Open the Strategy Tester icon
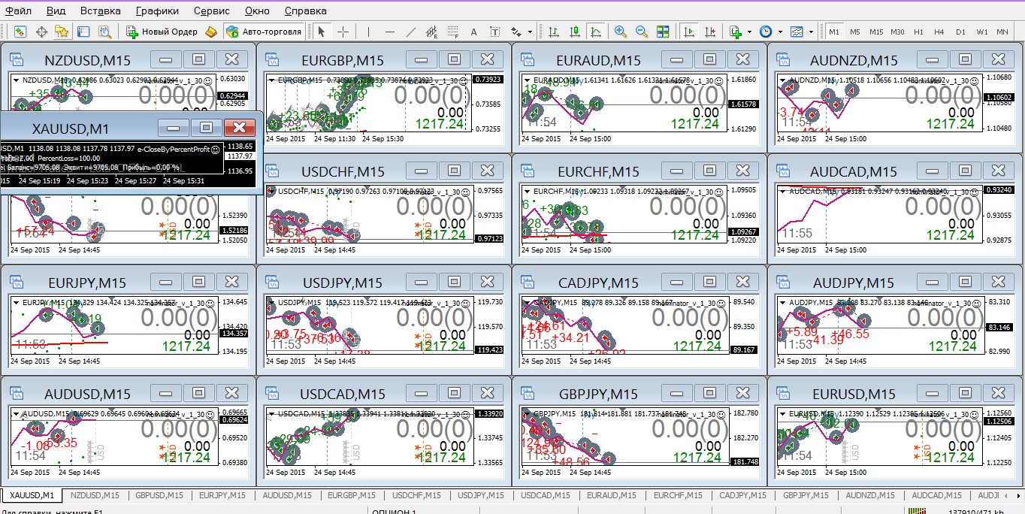Image resolution: width=1025 pixels, height=514 pixels. tap(104, 32)
